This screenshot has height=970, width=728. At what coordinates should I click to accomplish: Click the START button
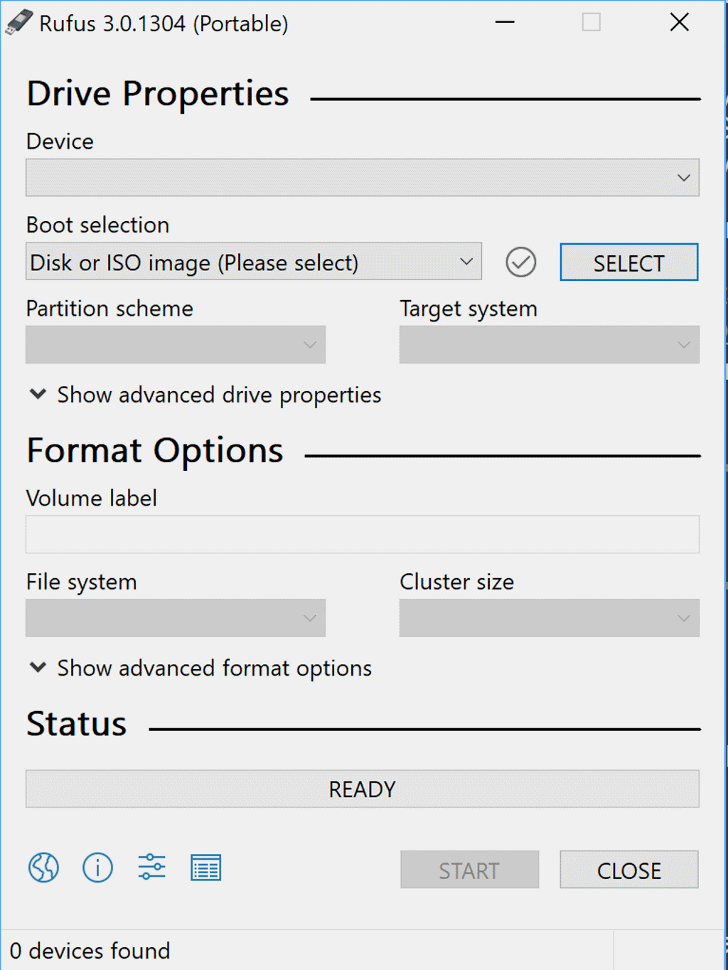[469, 870]
